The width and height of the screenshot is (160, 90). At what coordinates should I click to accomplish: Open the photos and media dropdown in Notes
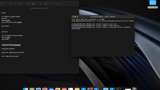coord(34,3)
